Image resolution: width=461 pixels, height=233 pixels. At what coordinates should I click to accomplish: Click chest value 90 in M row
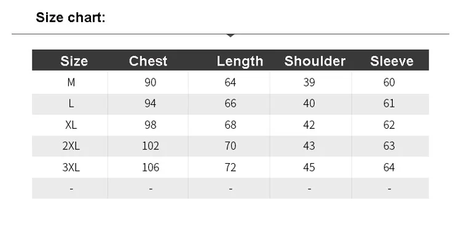(150, 82)
